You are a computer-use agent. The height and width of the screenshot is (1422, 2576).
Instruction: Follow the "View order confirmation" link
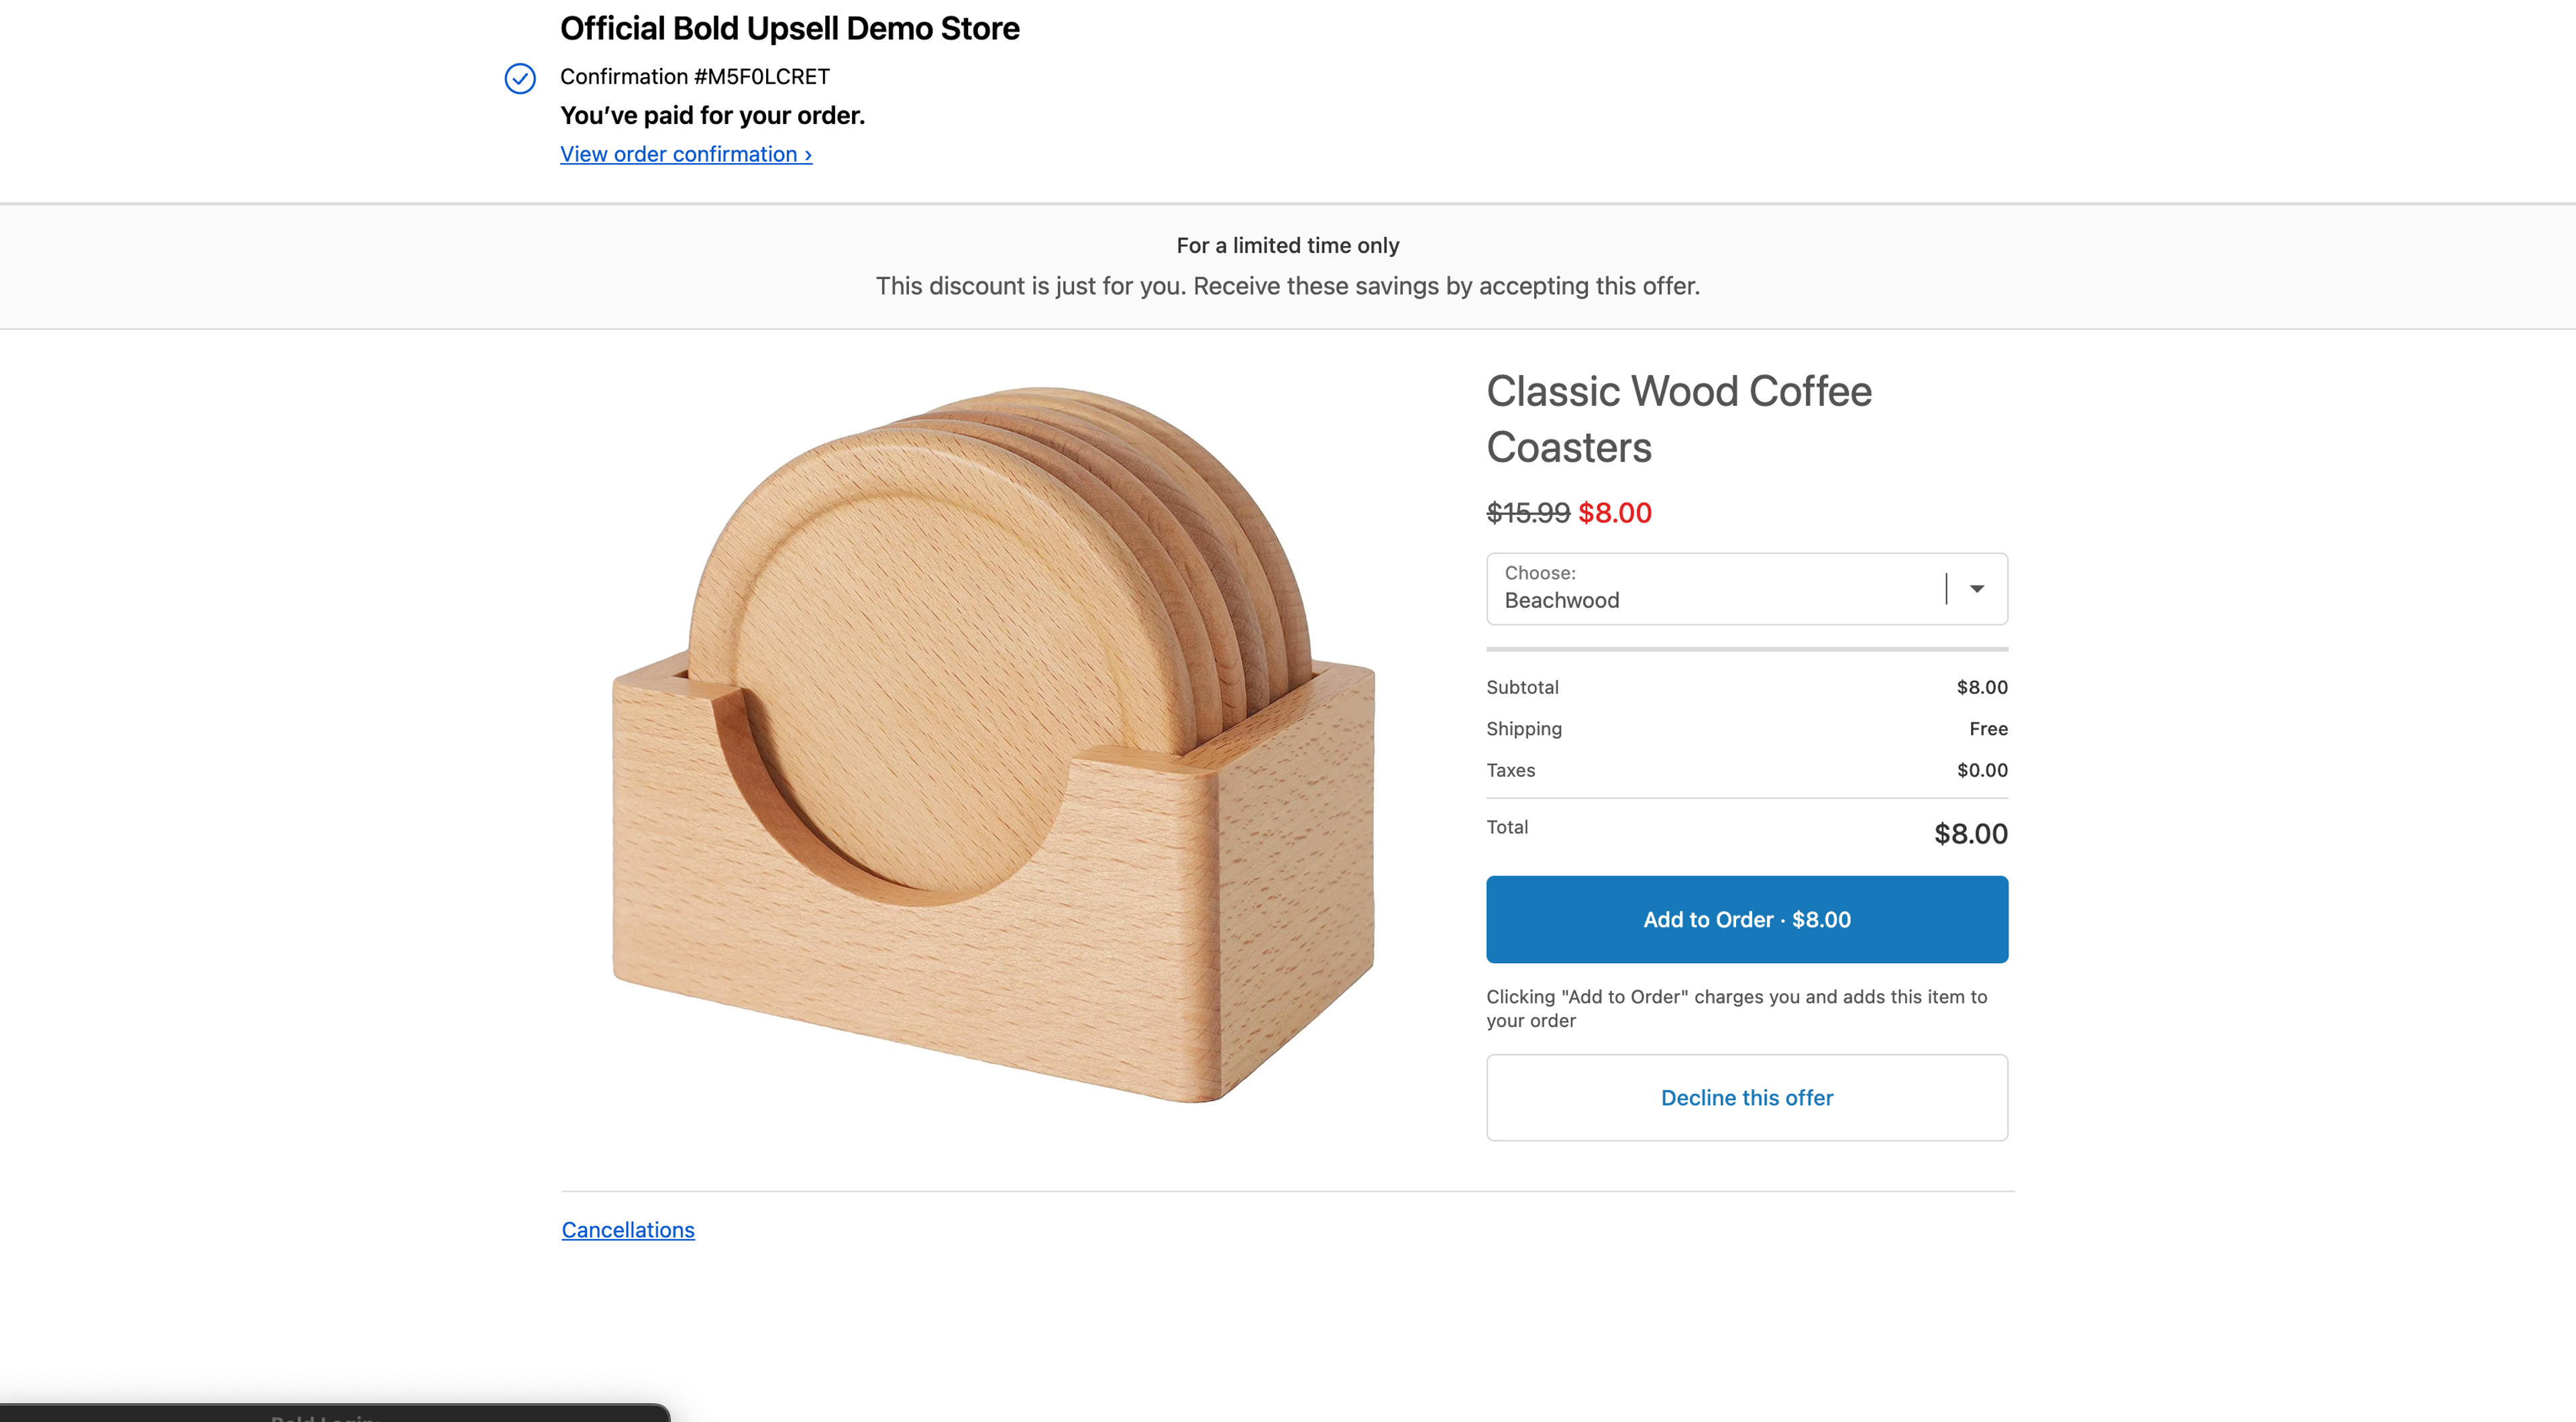[x=686, y=153]
